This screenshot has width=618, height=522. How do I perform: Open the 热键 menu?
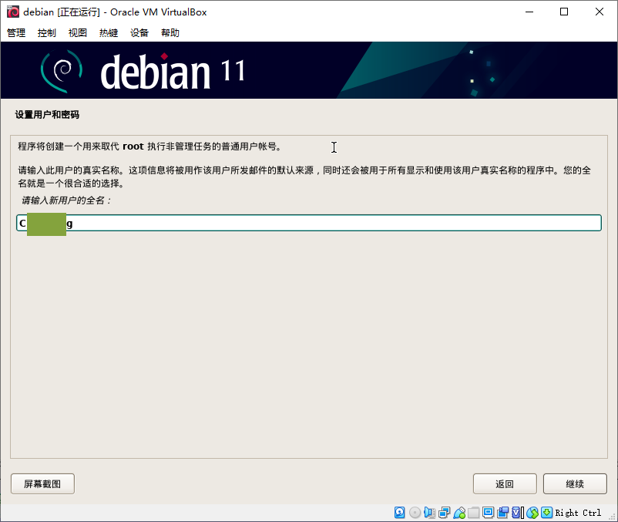pyautogui.click(x=109, y=32)
